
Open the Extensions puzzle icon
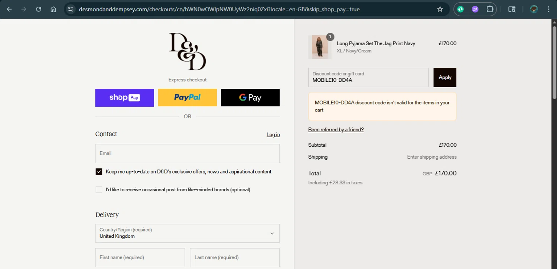click(490, 9)
